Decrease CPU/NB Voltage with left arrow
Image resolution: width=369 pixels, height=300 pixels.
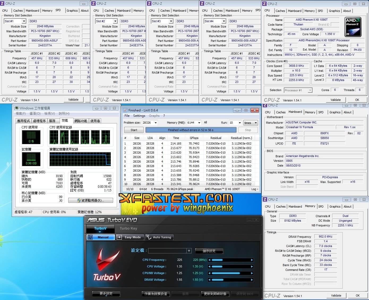tap(209, 273)
